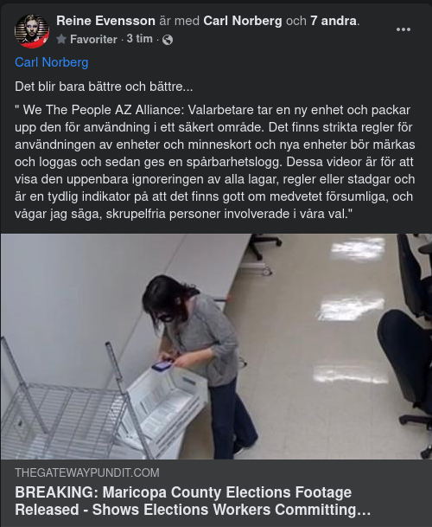Open the Maricopa County article preview image

pos(216,346)
